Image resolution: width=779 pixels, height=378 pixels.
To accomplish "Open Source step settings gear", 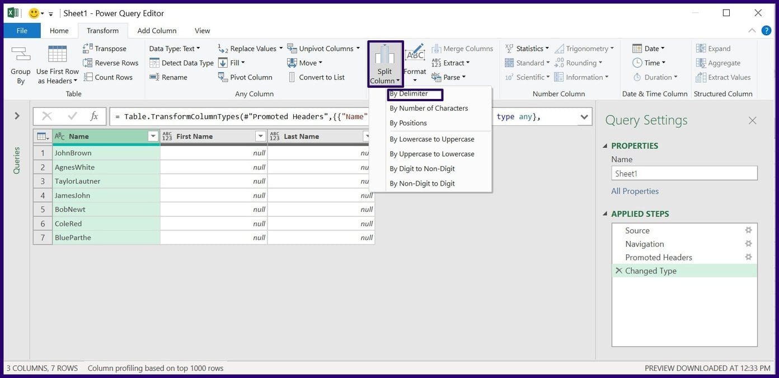I will pyautogui.click(x=748, y=230).
